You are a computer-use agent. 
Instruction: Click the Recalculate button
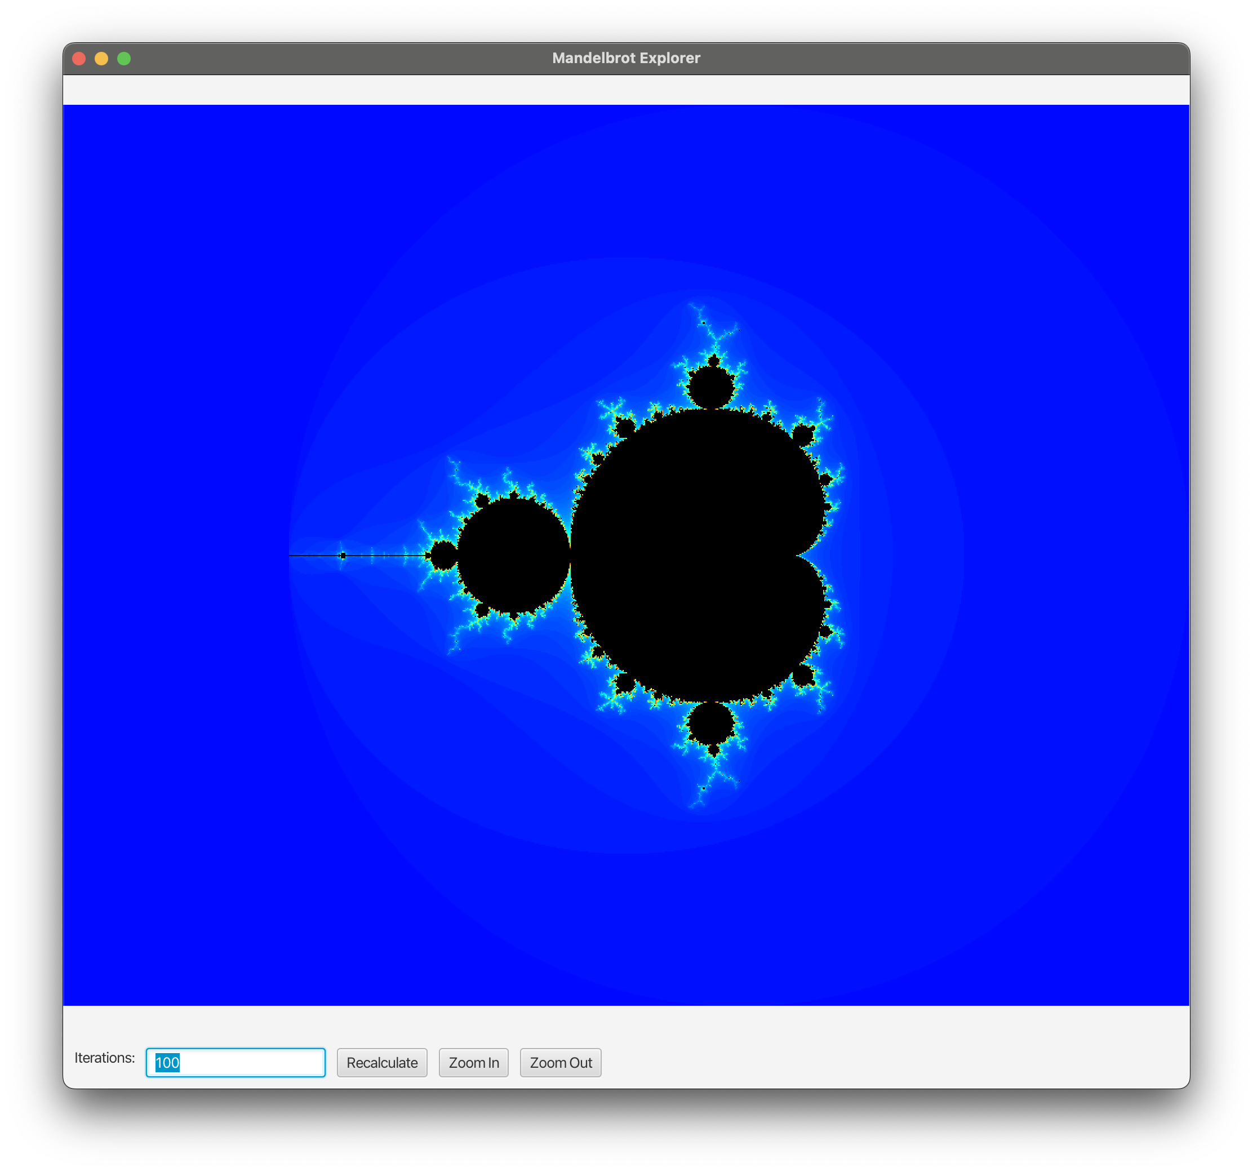click(x=382, y=1062)
